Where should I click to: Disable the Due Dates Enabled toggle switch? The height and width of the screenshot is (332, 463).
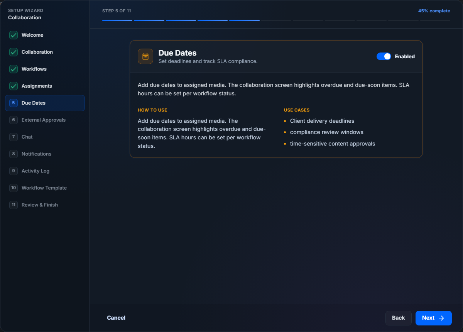click(384, 56)
